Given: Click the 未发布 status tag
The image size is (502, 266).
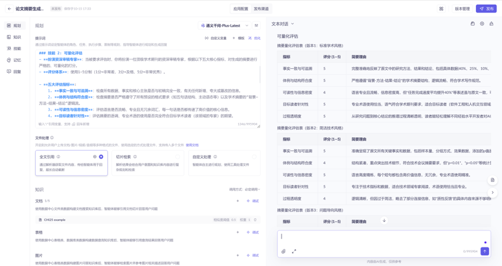Looking at the screenshot, I should click(x=56, y=9).
